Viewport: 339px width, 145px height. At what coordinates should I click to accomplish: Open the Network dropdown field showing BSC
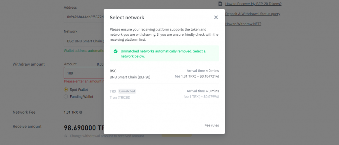[83, 41]
